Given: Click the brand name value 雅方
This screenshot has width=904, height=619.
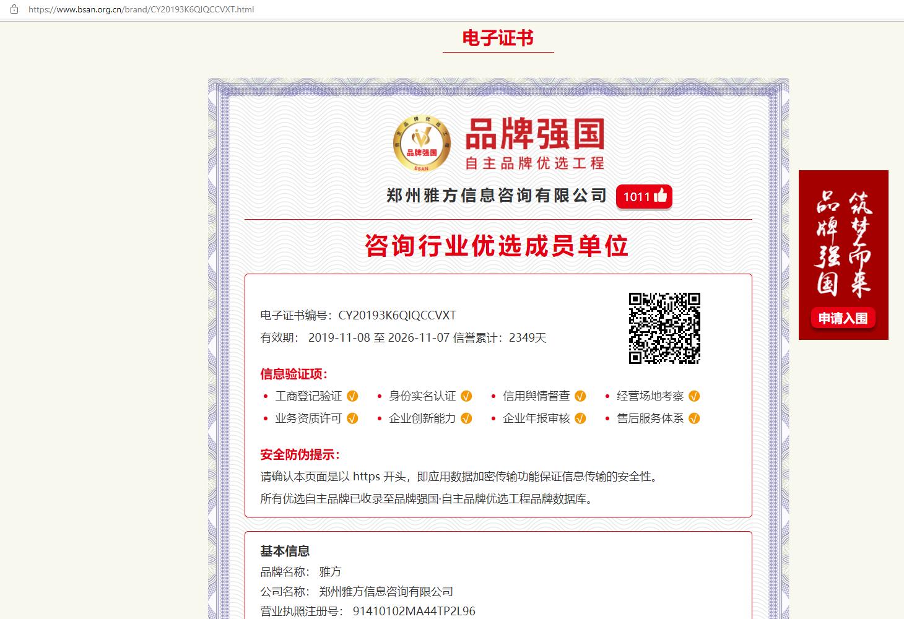Looking at the screenshot, I should (x=330, y=571).
